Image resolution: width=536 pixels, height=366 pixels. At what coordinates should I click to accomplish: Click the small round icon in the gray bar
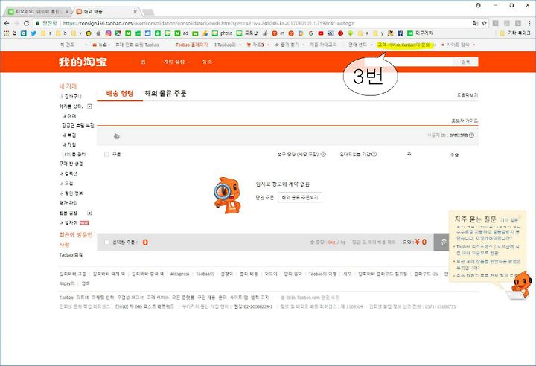[x=117, y=136]
